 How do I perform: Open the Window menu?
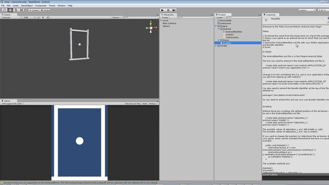point(62,6)
